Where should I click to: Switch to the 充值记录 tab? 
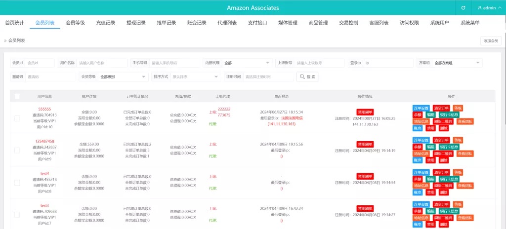[x=105, y=23]
